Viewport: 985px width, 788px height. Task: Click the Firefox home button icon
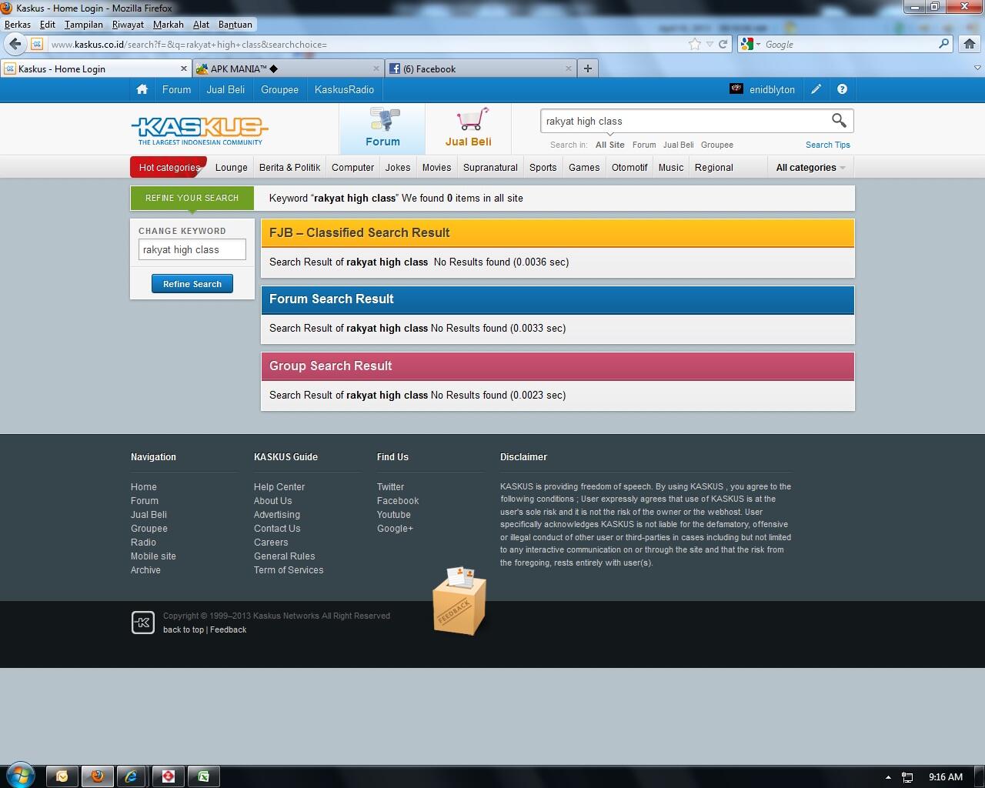pos(970,44)
